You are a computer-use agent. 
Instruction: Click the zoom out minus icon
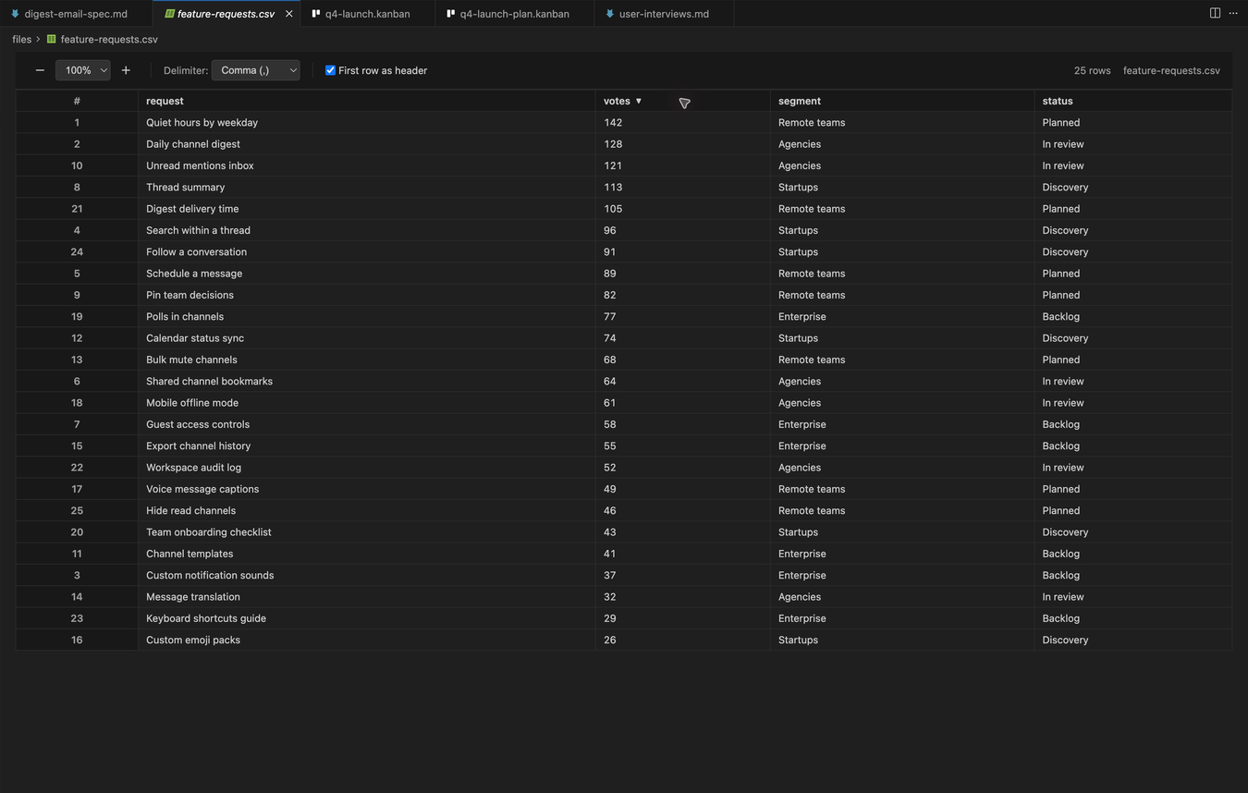40,70
